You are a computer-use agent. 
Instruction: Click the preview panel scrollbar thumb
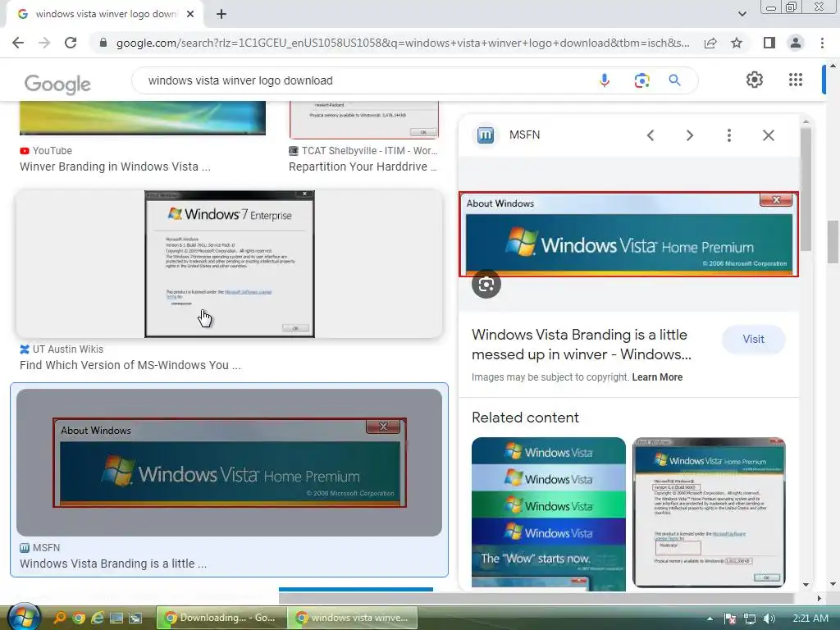click(806, 188)
